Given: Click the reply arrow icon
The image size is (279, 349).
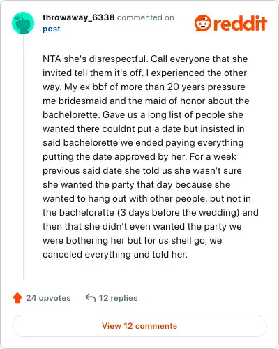Looking at the screenshot, I should pyautogui.click(x=91, y=297).
